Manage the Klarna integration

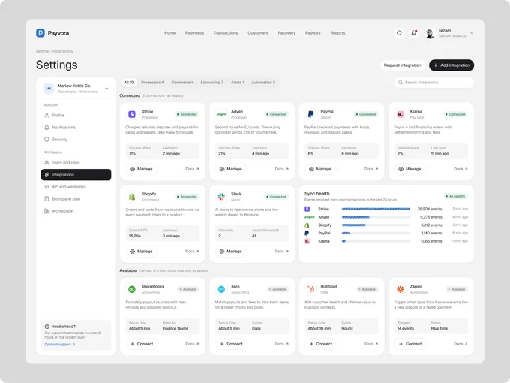click(409, 169)
